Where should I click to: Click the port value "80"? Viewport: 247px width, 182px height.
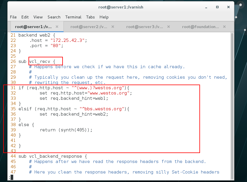point(56,46)
